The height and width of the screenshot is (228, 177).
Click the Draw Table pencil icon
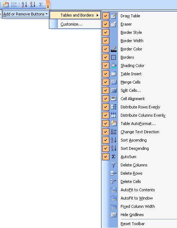pos(114,16)
